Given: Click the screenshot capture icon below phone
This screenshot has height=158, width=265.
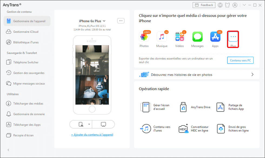Looking at the screenshot, I should (x=81, y=125).
